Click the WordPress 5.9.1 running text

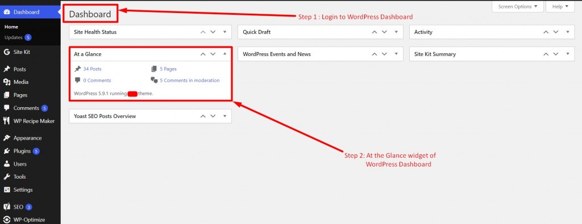(101, 94)
